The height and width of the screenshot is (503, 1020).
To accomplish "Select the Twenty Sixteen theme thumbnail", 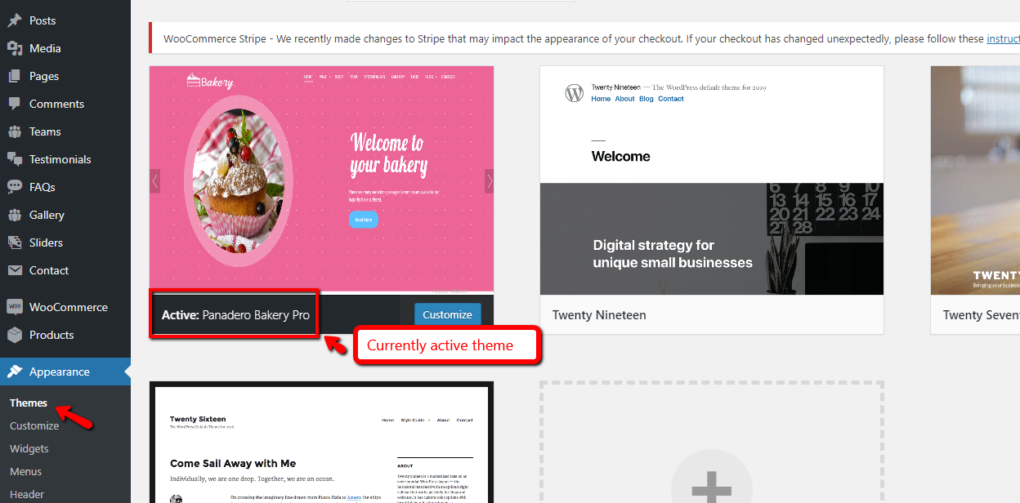I will click(x=322, y=443).
